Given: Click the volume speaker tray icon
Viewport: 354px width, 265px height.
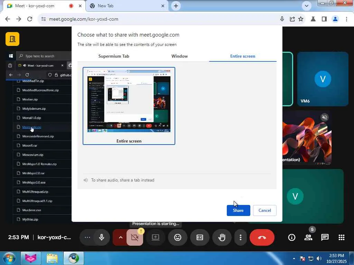Looking at the screenshot, I should [319, 258].
